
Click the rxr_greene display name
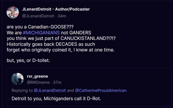pos(37,76)
